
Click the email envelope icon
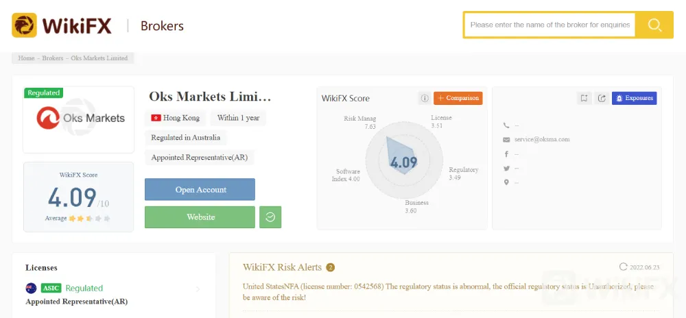(x=506, y=140)
